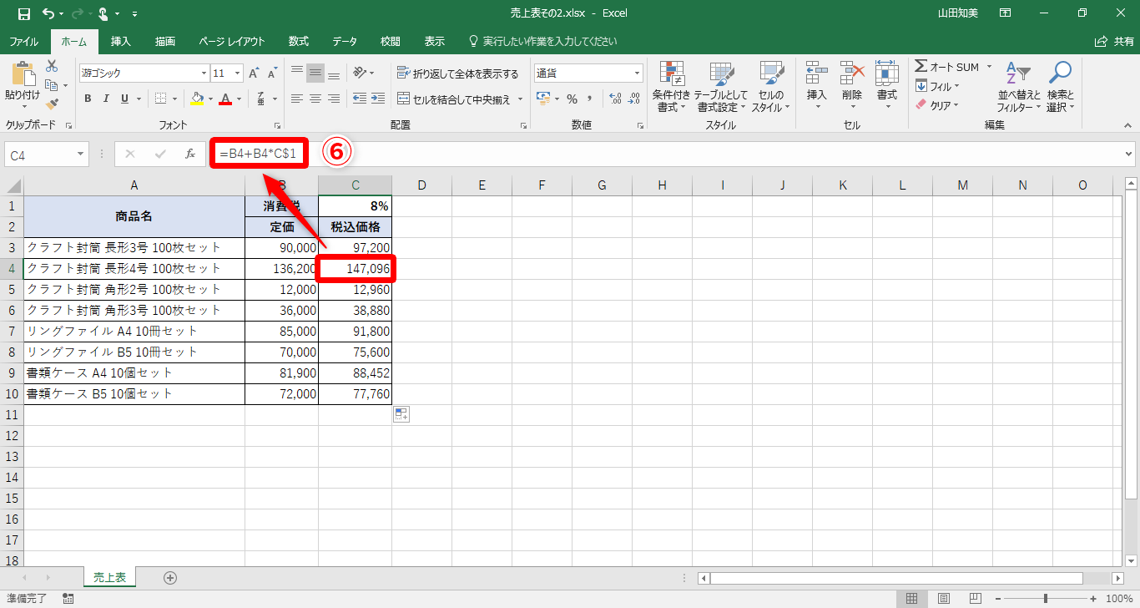The height and width of the screenshot is (608, 1140).
Task: Expand the name box dropdown next to C4
Action: pos(81,155)
